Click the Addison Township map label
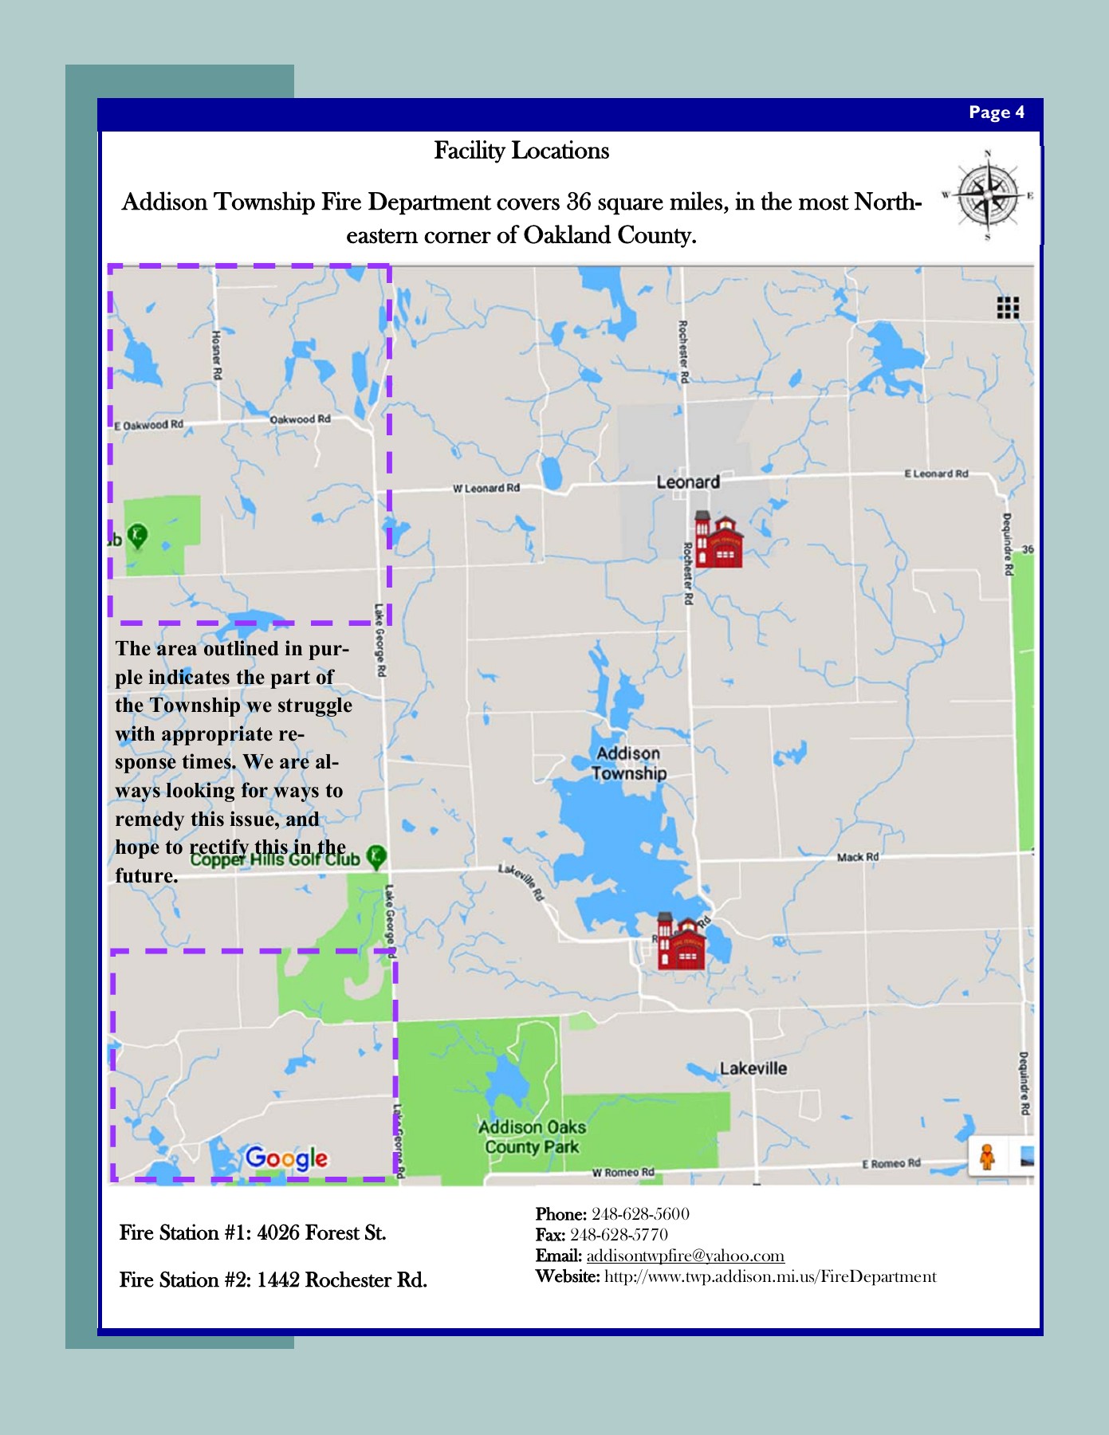Image resolution: width=1109 pixels, height=1435 pixels. coord(629,763)
